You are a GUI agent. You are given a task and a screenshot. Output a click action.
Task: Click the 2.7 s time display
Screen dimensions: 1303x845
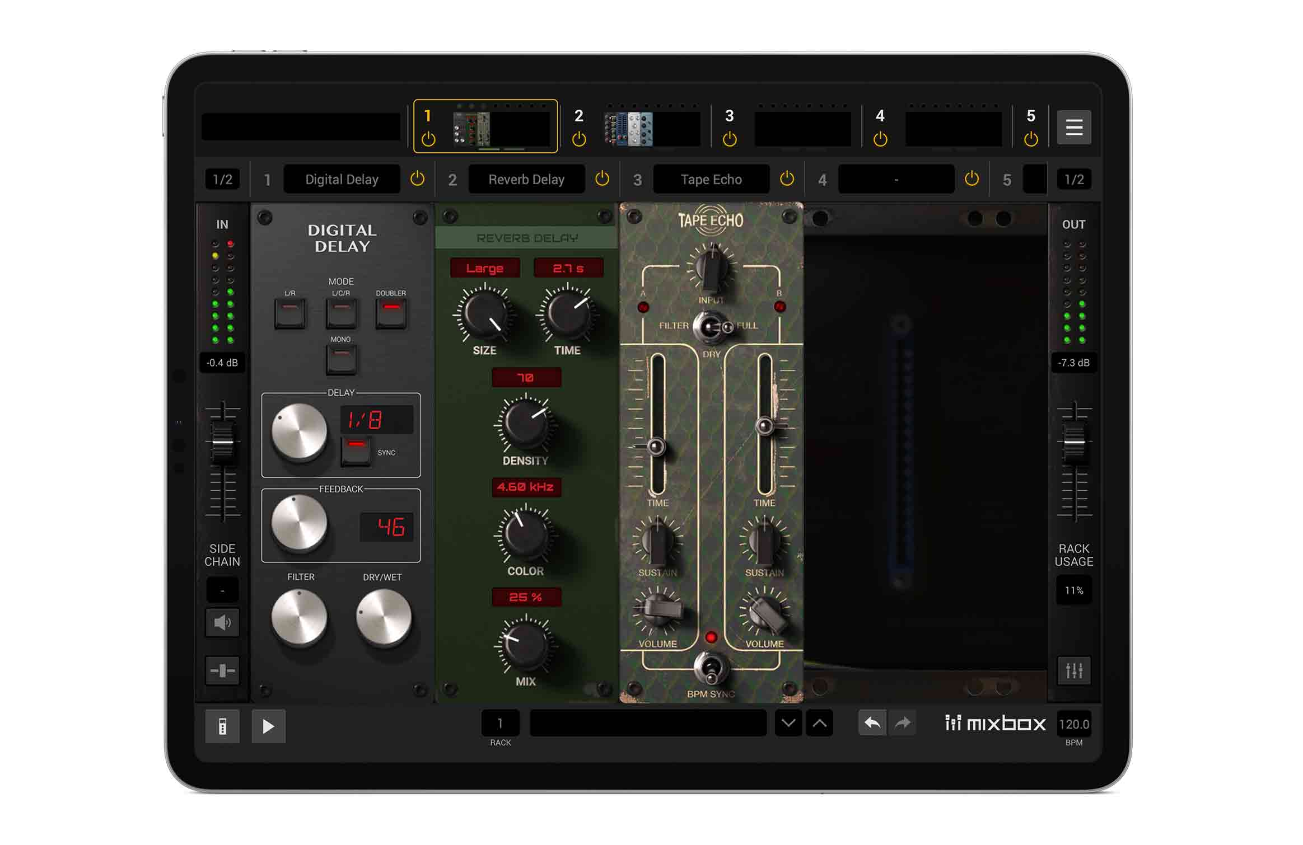568,268
